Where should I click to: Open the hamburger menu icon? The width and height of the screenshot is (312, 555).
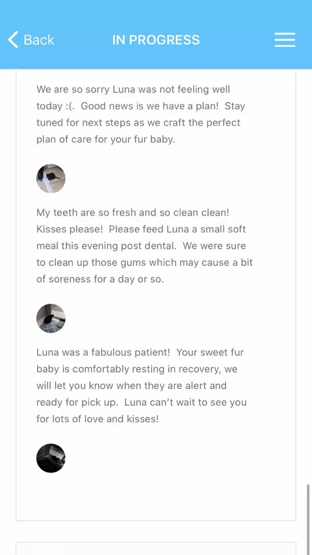point(285,39)
